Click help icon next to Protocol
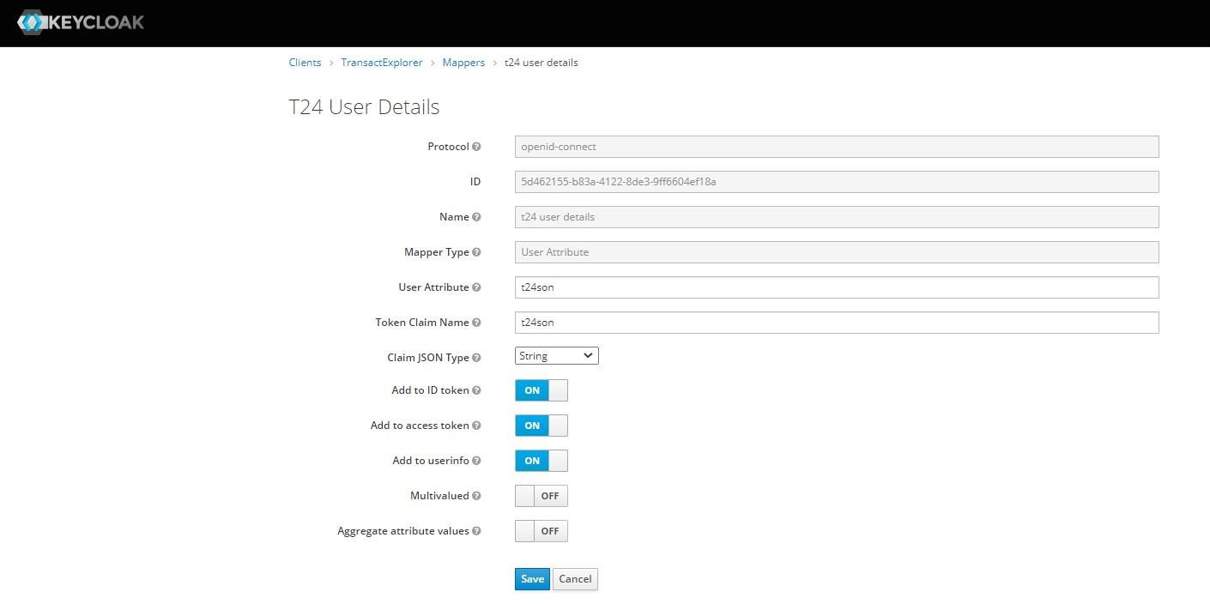Viewport: 1210px width, 604px height. (476, 147)
